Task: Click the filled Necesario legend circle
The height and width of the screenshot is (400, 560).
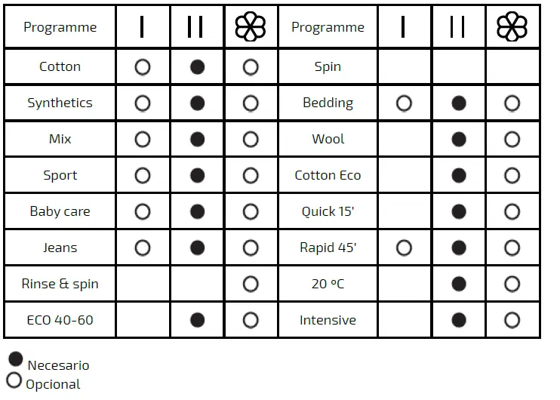Action: tap(15, 358)
